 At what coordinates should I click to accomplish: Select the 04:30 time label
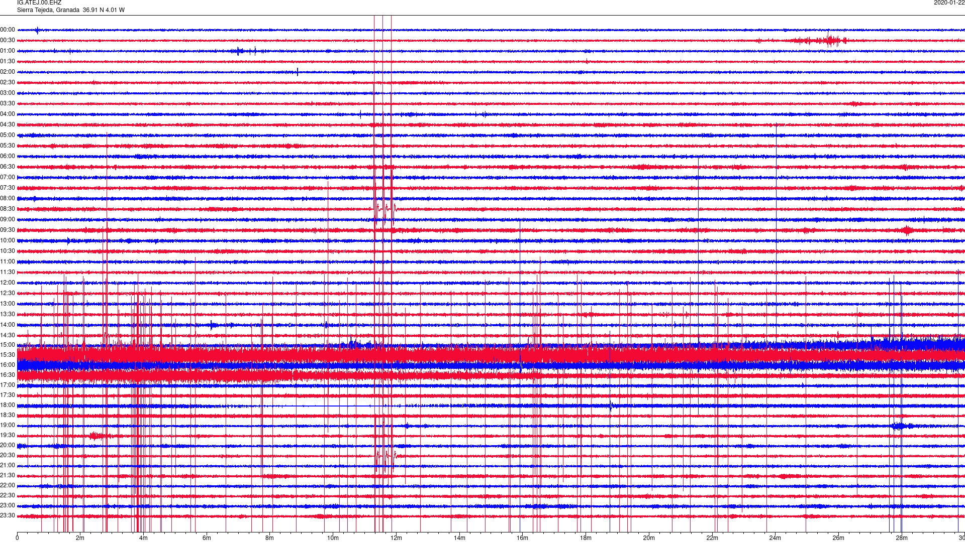(x=8, y=124)
